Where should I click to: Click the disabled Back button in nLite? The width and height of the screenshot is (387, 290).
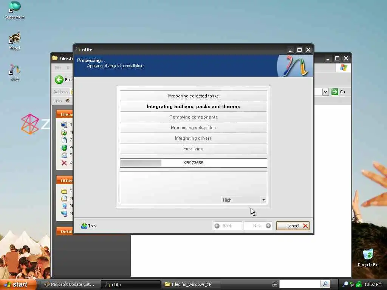227,226
